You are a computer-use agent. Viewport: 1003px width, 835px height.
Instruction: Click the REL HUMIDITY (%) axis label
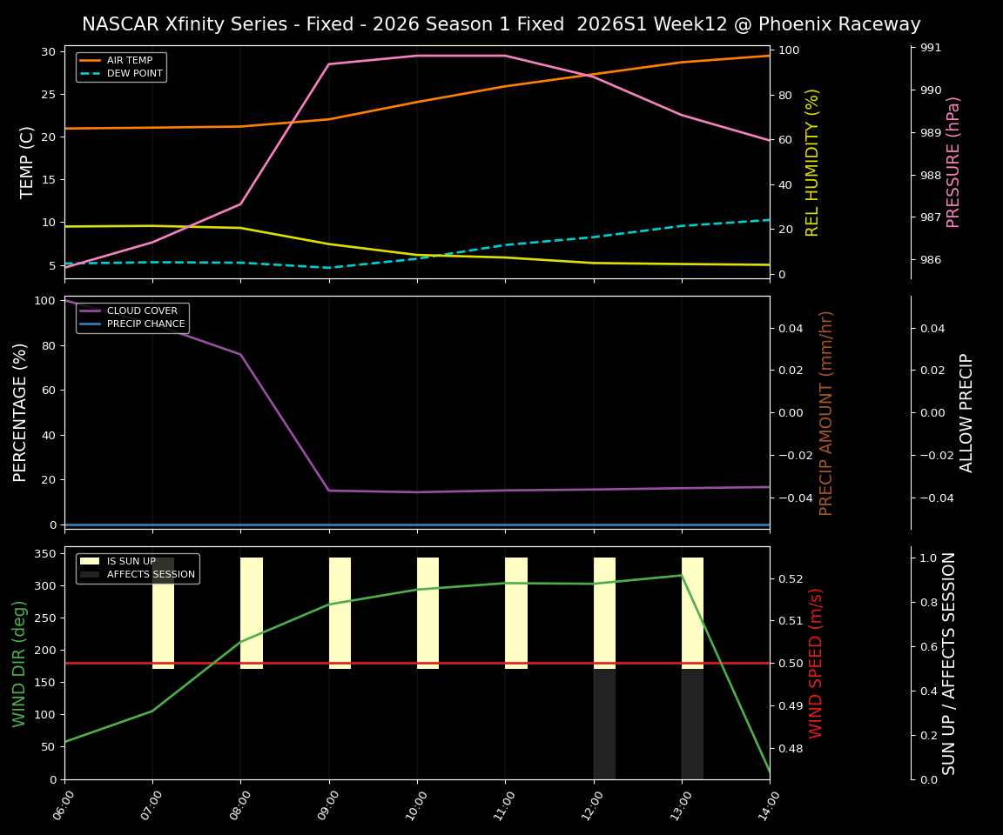point(813,161)
